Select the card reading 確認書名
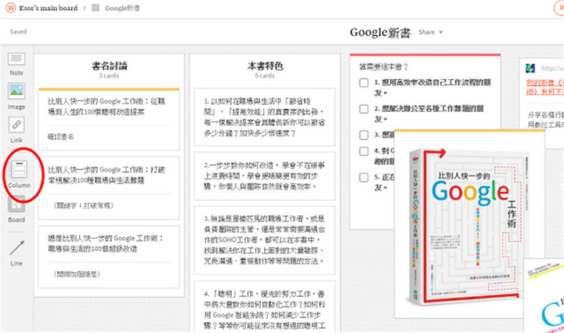The width and height of the screenshot is (564, 333). (x=109, y=120)
